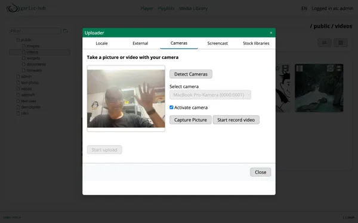This screenshot has width=358, height=223.
Task: Click the garlic-hub logo
Action: [x=26, y=8]
